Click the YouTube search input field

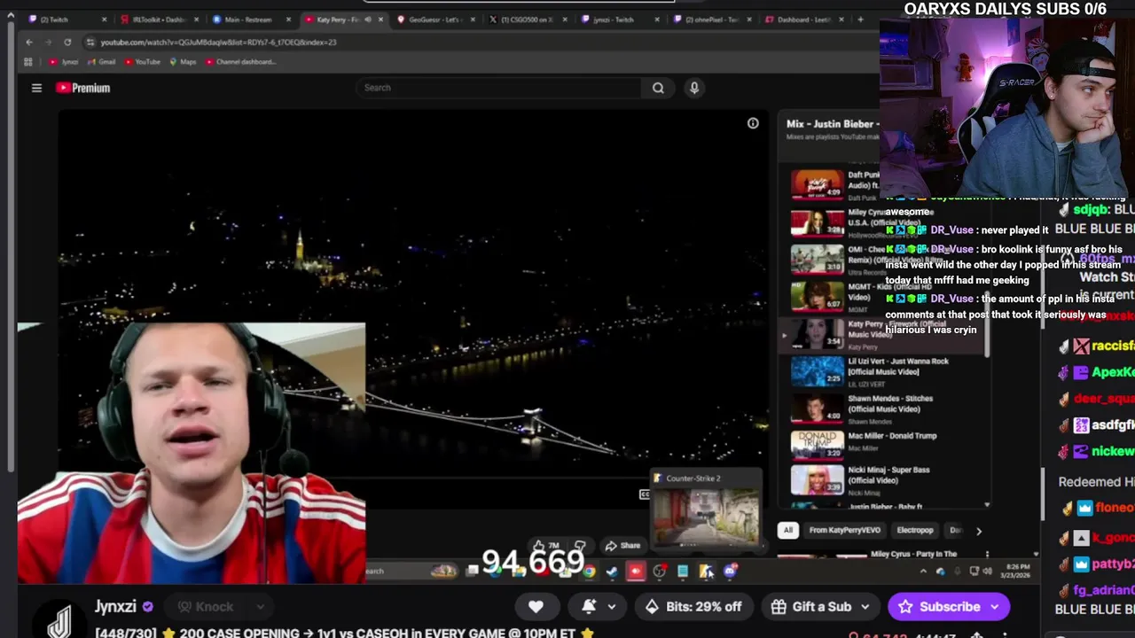click(498, 88)
